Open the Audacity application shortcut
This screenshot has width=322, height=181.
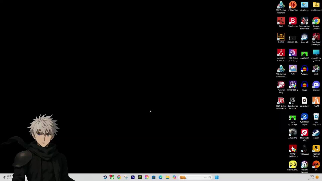coord(304,70)
